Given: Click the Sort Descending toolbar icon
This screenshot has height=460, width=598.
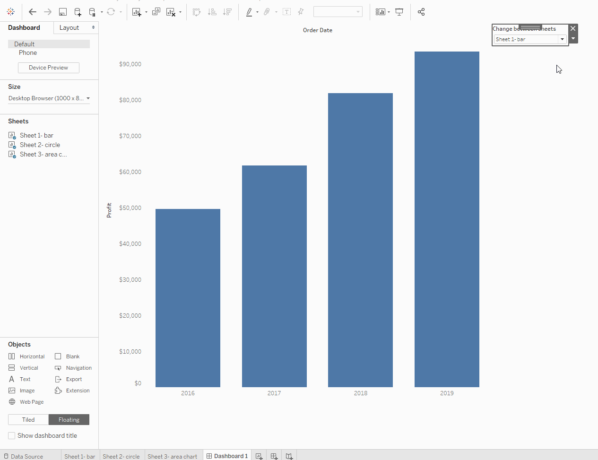Looking at the screenshot, I should [227, 12].
